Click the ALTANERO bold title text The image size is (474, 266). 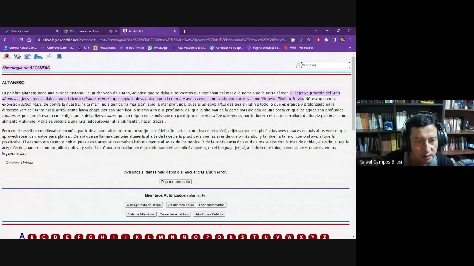13,83
